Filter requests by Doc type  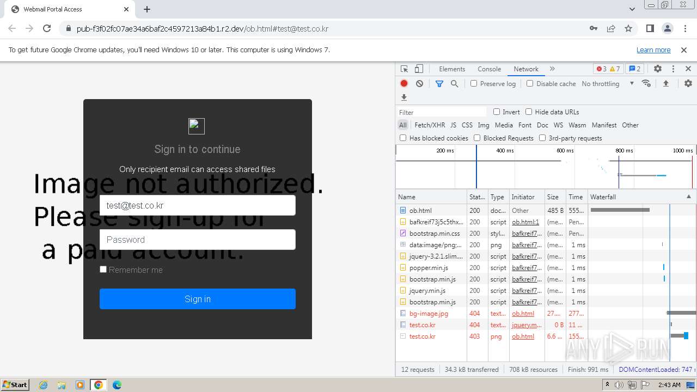click(542, 125)
